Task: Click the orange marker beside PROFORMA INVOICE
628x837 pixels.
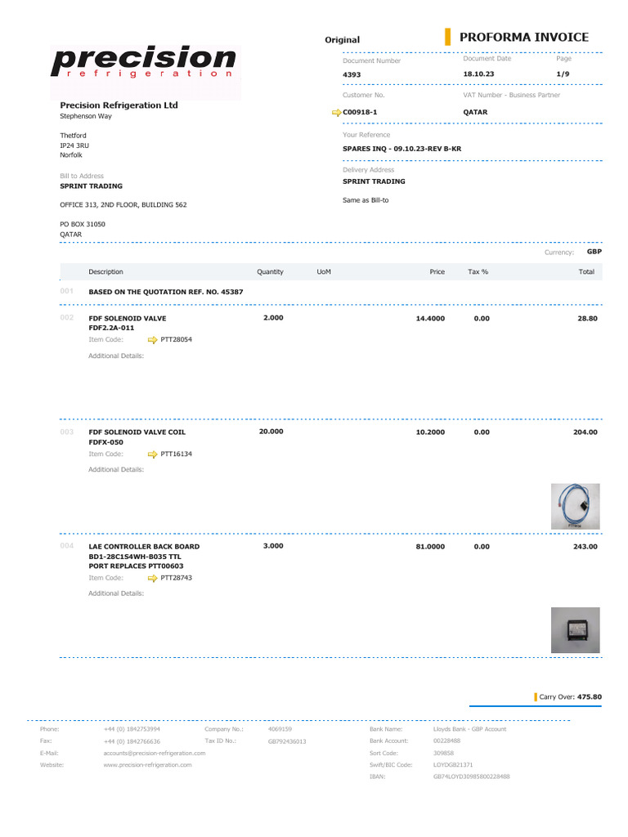Action: (x=447, y=37)
